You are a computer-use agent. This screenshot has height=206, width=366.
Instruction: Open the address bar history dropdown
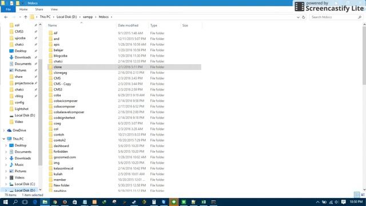click(298, 17)
